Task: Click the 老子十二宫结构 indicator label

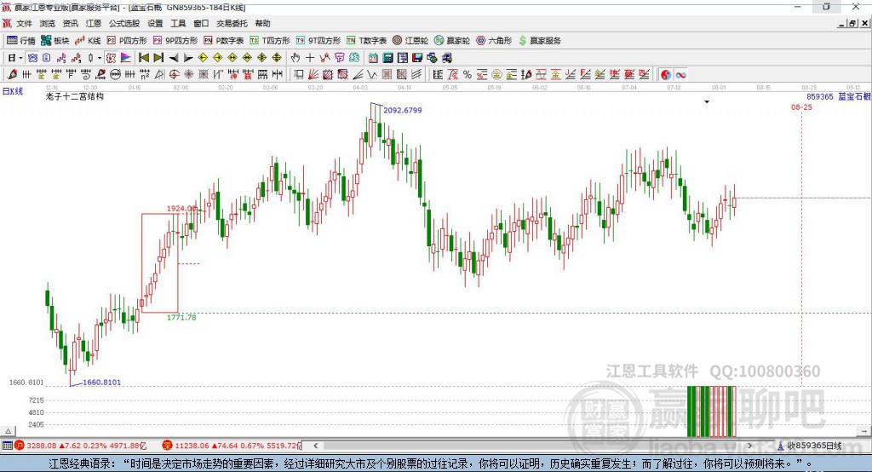Action: point(75,96)
